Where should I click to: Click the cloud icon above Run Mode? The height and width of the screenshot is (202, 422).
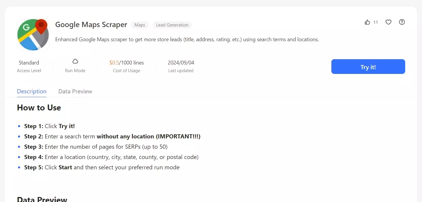(x=75, y=61)
